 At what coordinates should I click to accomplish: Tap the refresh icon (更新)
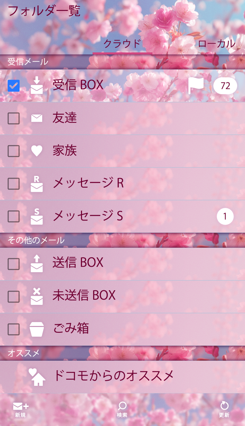224,408
